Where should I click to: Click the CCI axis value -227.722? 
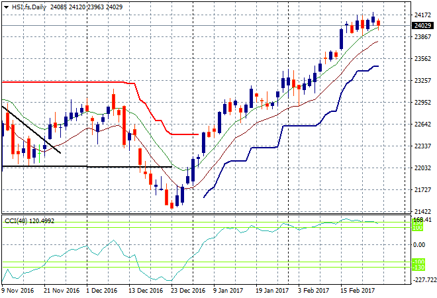click(x=424, y=279)
